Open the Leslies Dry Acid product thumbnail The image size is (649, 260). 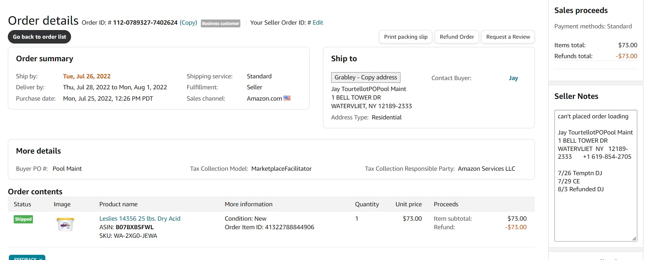pos(65,224)
